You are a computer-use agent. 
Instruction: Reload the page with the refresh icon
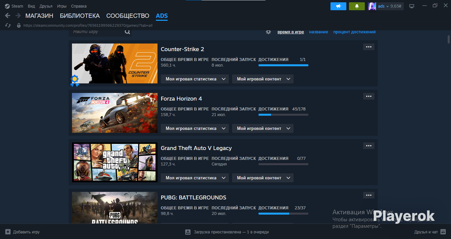9,25
